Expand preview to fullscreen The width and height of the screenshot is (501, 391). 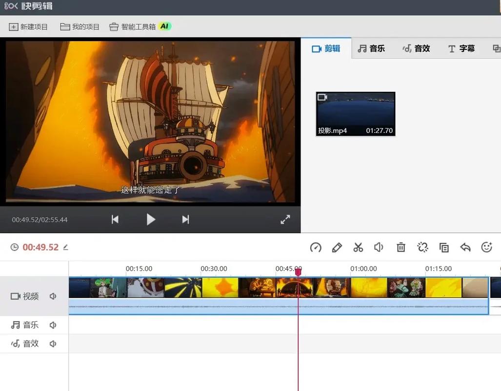coord(285,219)
